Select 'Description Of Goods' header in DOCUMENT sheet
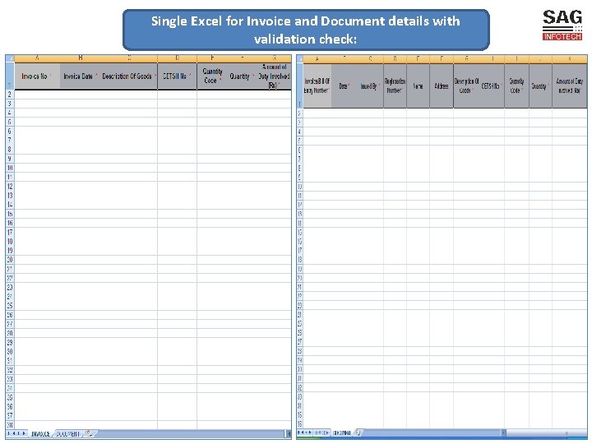Image resolution: width=592 pixels, height=444 pixels. pos(467,86)
